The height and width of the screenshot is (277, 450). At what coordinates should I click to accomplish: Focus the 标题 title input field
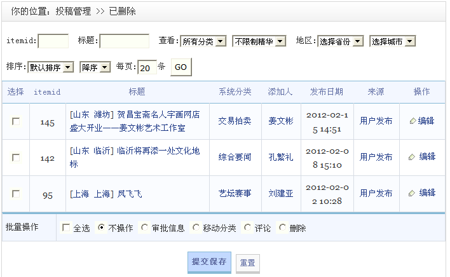[125, 41]
